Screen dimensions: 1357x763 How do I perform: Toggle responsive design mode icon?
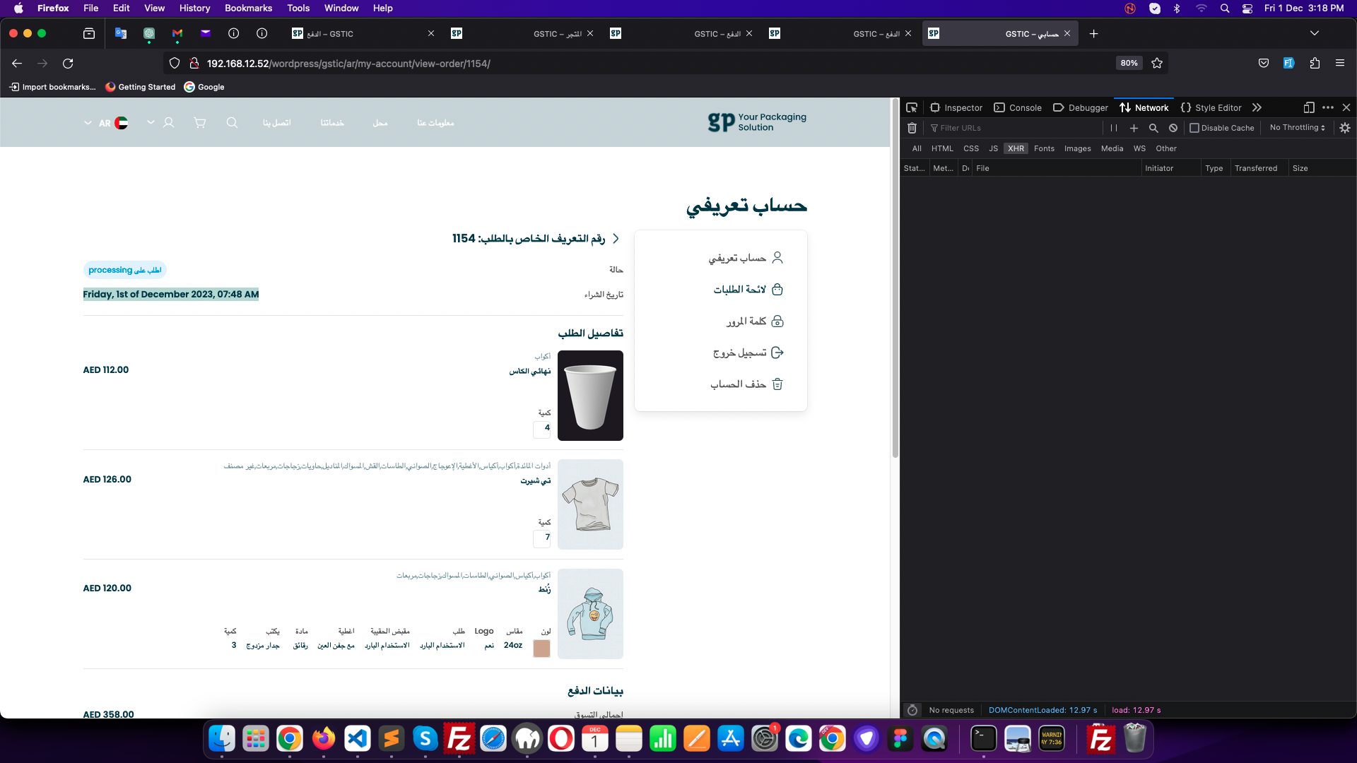1309,107
